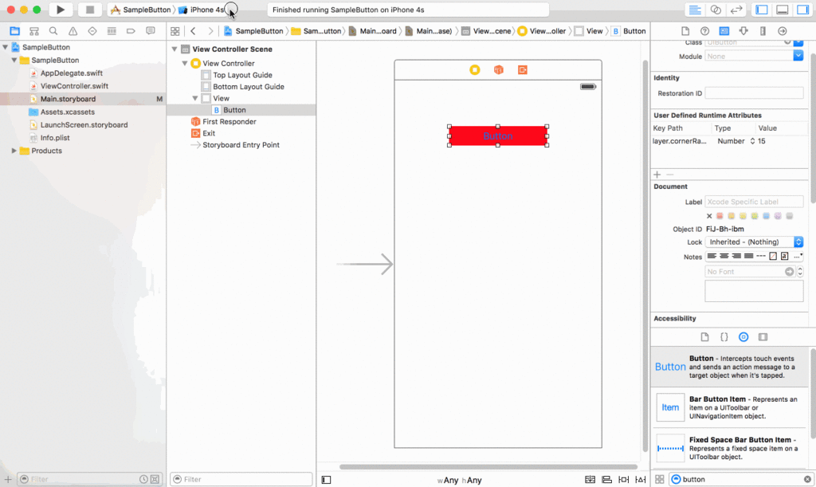Screen dimensions: 816x487
Task: Click the Xcode Specific Label field
Action: coord(754,202)
